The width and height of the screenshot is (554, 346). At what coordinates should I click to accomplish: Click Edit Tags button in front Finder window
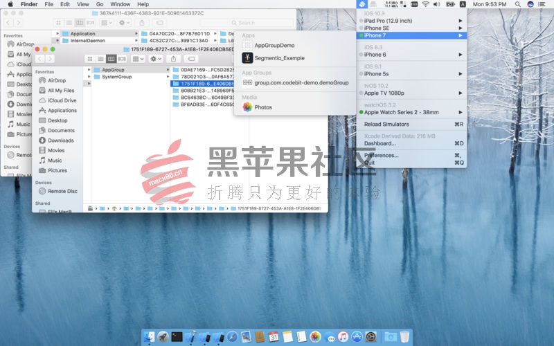191,59
